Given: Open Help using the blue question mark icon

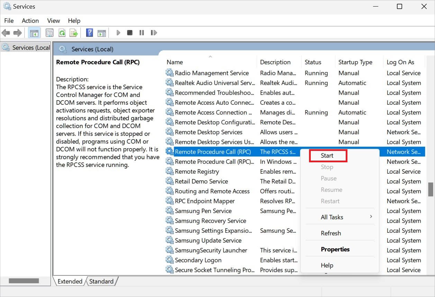Looking at the screenshot, I should pyautogui.click(x=89, y=32).
